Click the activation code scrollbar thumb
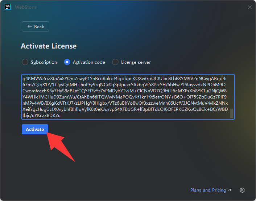 tap(231, 113)
